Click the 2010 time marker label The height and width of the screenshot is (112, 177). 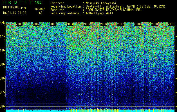coord(171,24)
